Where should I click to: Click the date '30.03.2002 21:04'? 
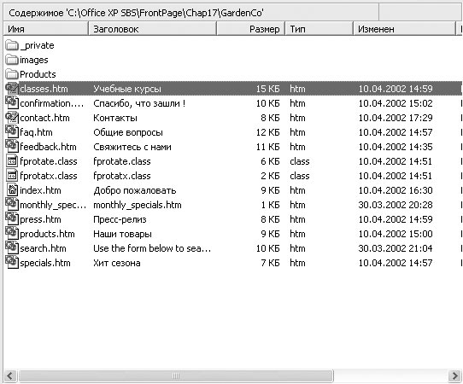click(x=396, y=248)
